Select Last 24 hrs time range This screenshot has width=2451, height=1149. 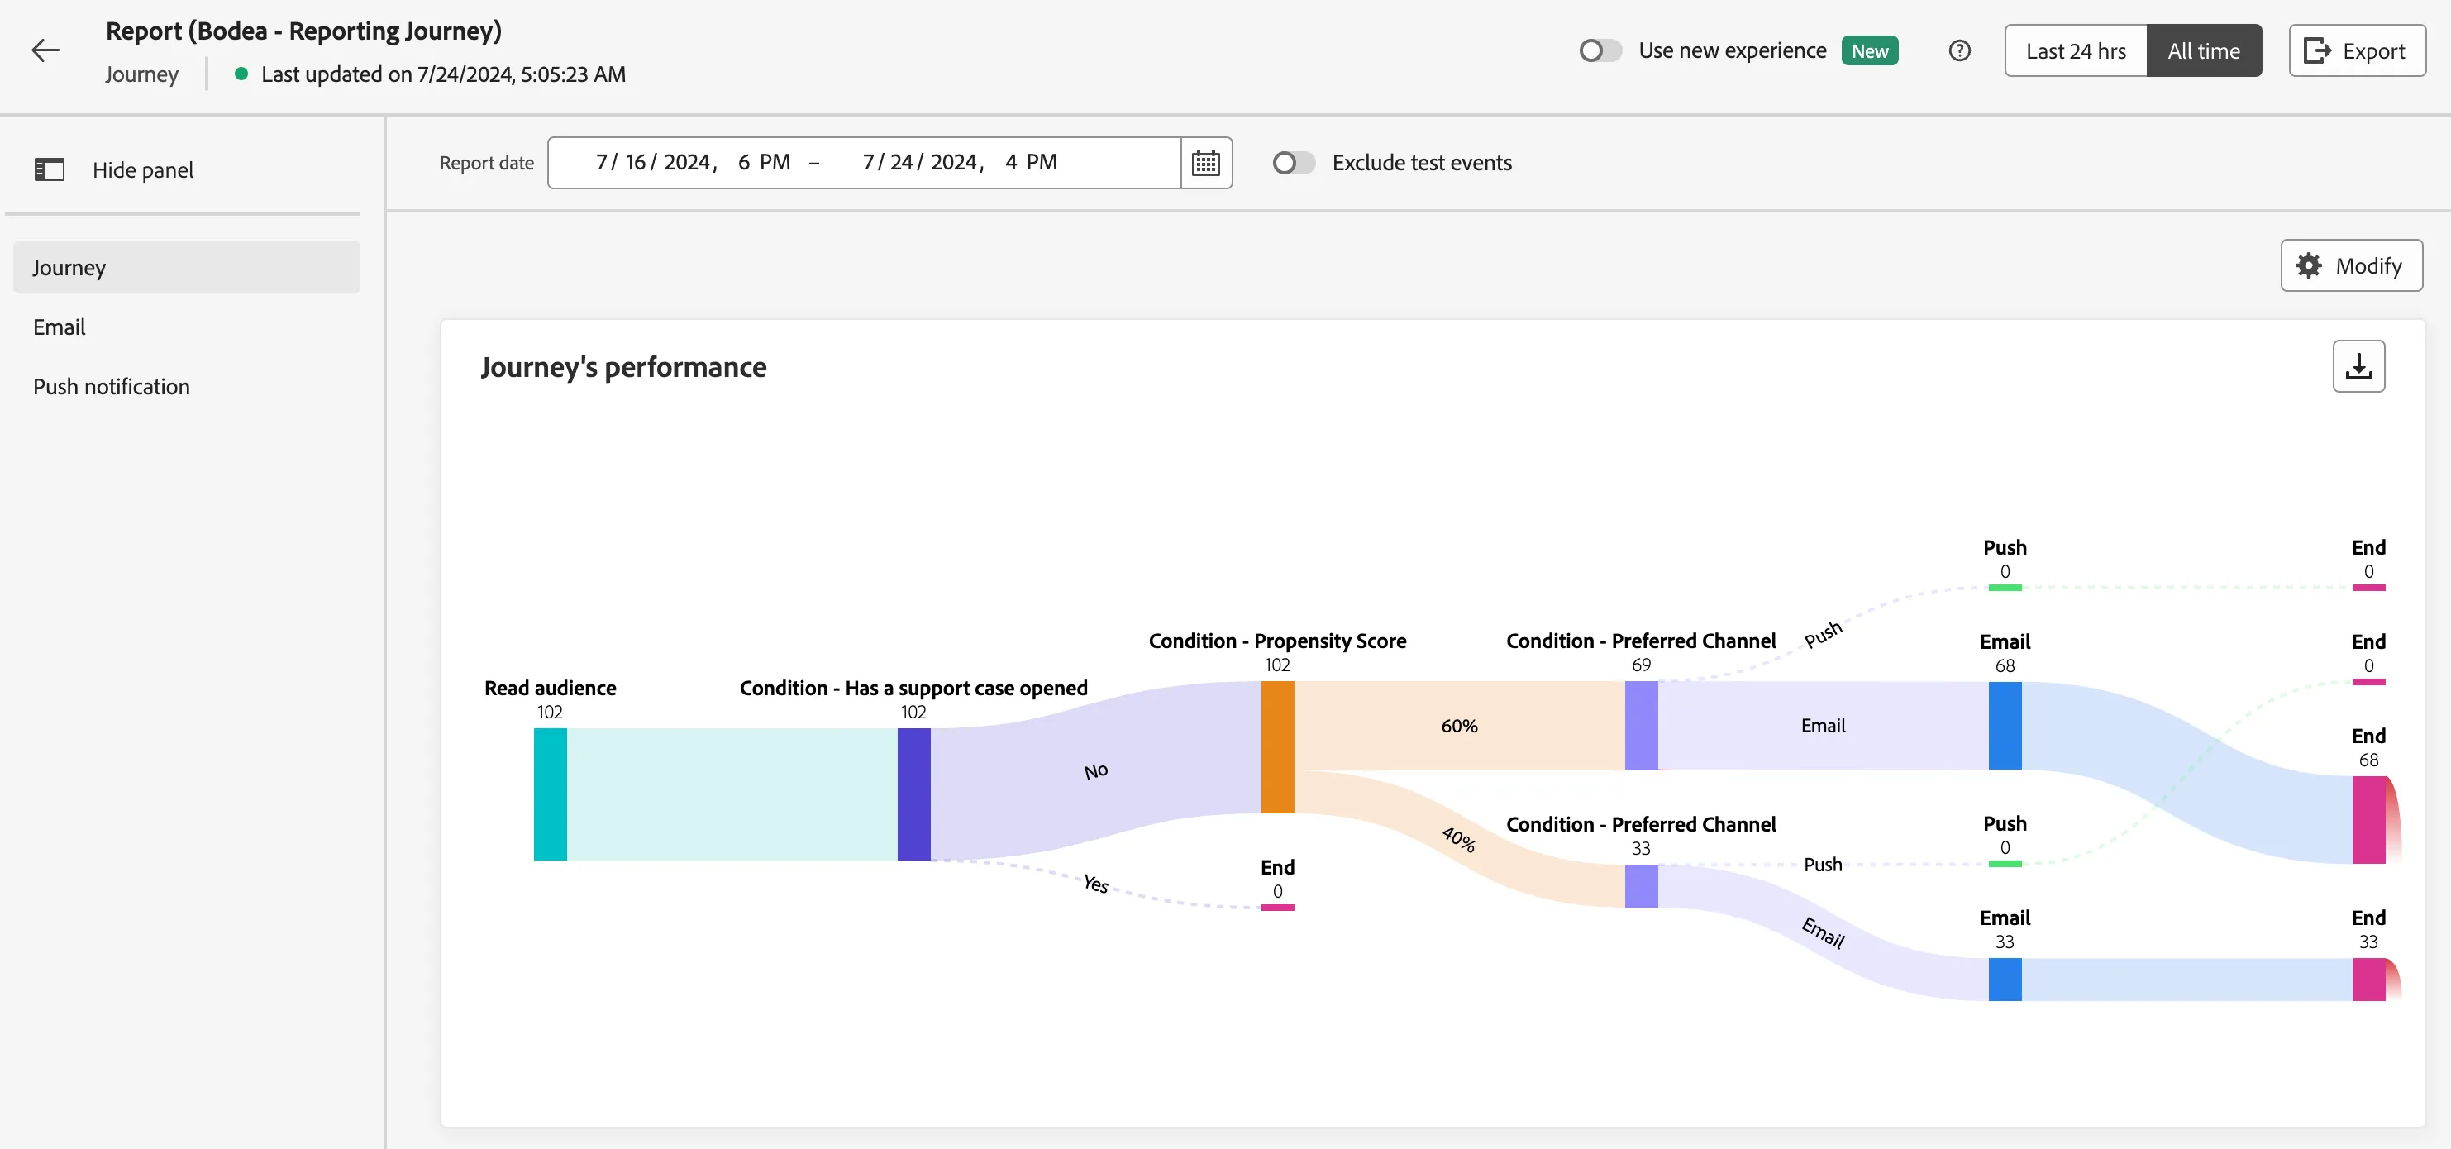(2075, 50)
